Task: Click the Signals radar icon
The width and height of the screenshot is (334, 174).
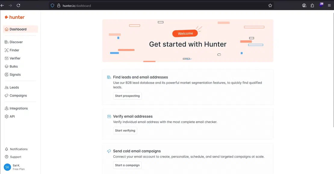Action: [7, 74]
